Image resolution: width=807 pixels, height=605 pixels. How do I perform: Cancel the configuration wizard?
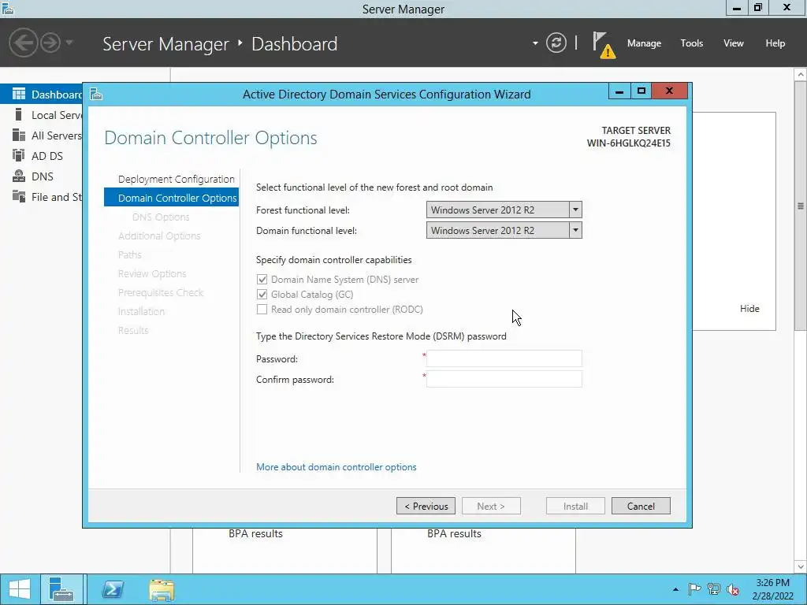point(641,506)
